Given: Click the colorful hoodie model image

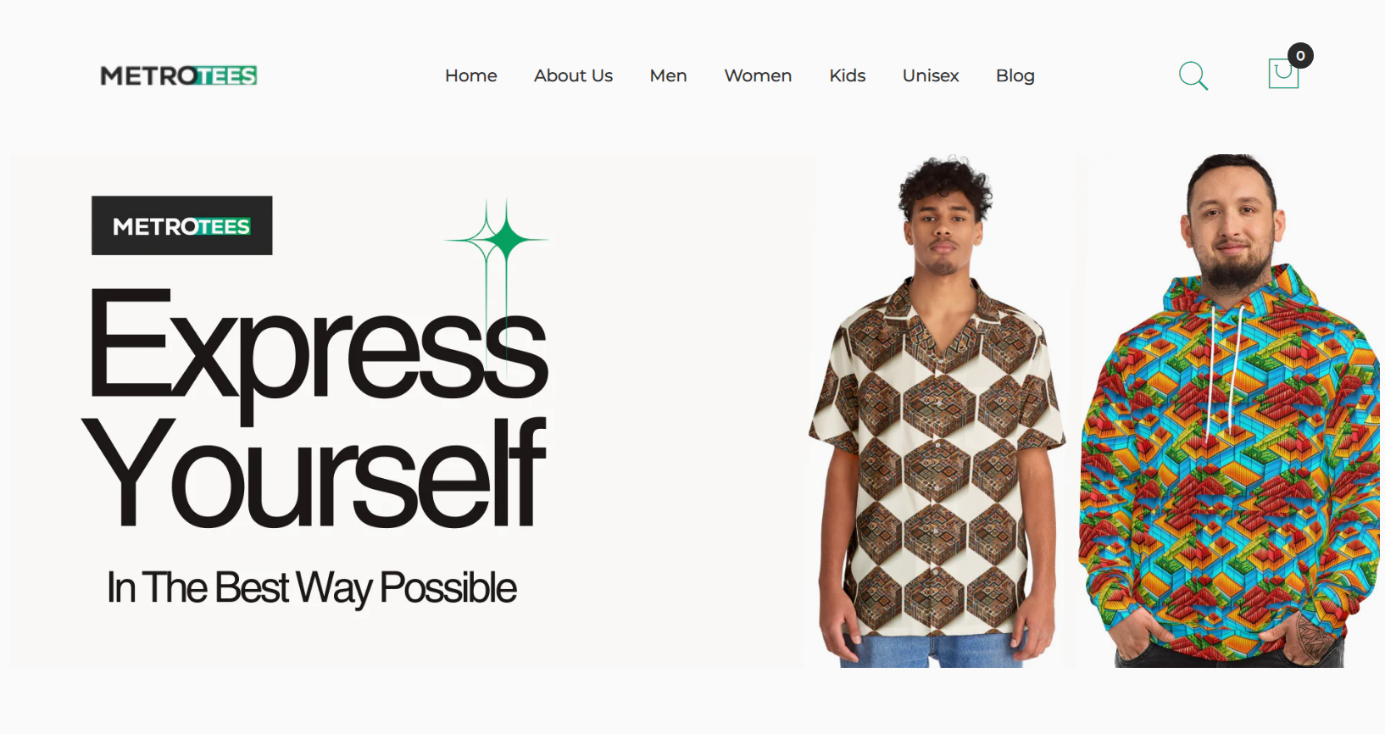Looking at the screenshot, I should 1231,411.
